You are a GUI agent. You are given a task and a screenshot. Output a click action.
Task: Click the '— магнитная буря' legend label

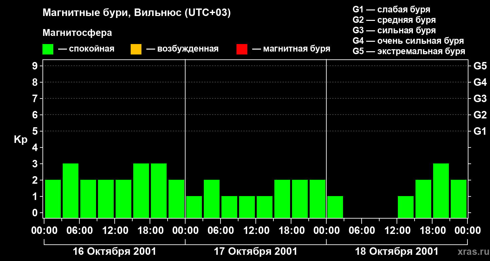291,49
